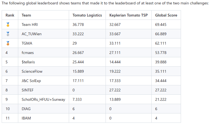Screen dimensions: 210x125
Task: Click the Global Score column header
Action: tap(166, 15)
